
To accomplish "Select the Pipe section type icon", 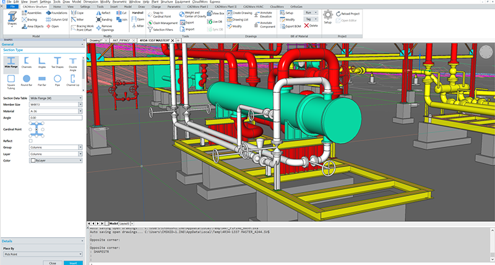I will 58,79.
